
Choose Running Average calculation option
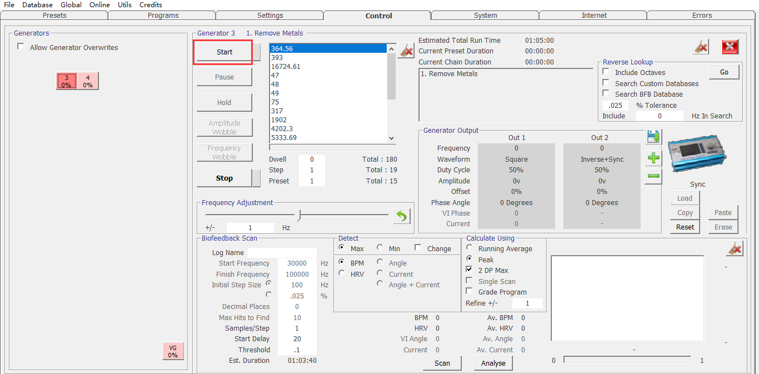470,248
